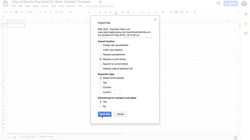Switch to Outreach List sheet tab
This screenshot has height=140, width=250.
[x=28, y=136]
